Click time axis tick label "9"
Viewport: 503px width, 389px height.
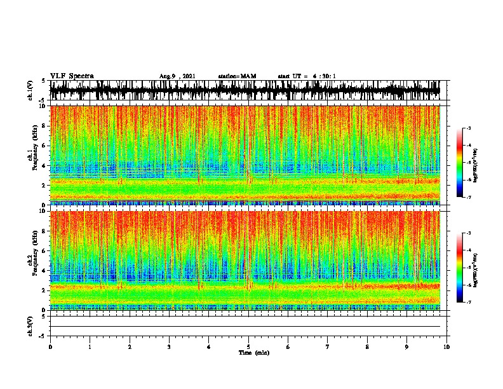406,347
